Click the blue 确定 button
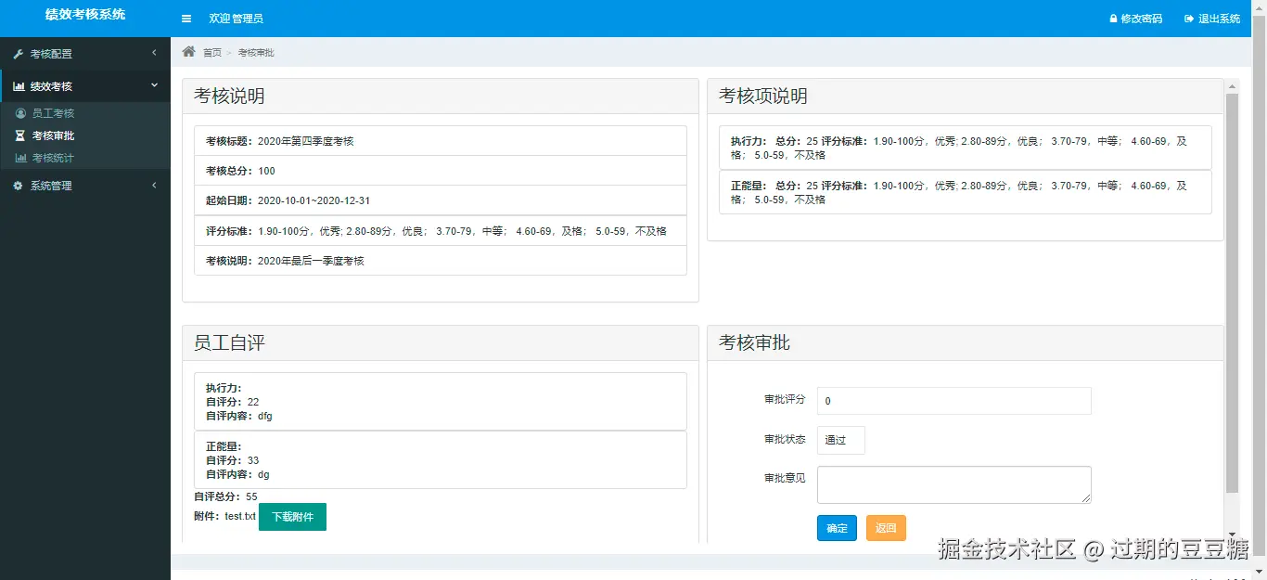The height and width of the screenshot is (580, 1267). click(x=837, y=528)
